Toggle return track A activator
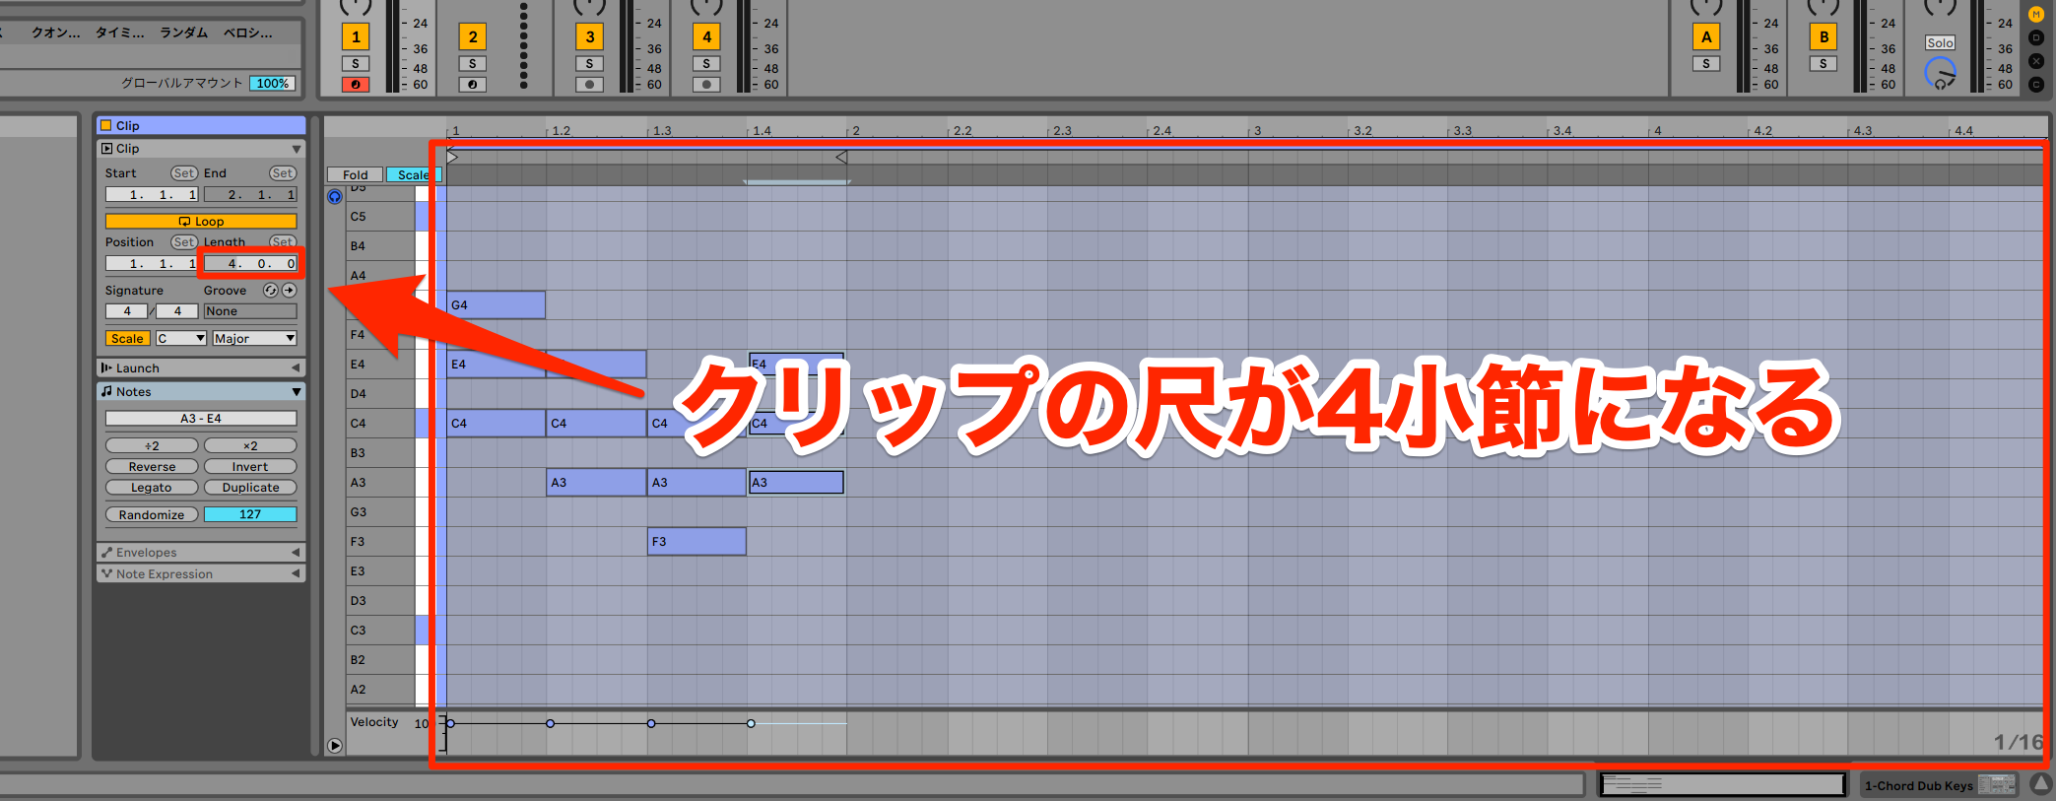 (x=1706, y=37)
